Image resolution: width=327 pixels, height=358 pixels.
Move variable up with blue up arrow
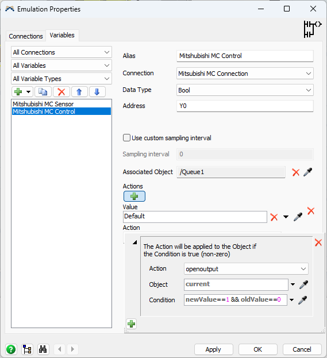pyautogui.click(x=79, y=92)
